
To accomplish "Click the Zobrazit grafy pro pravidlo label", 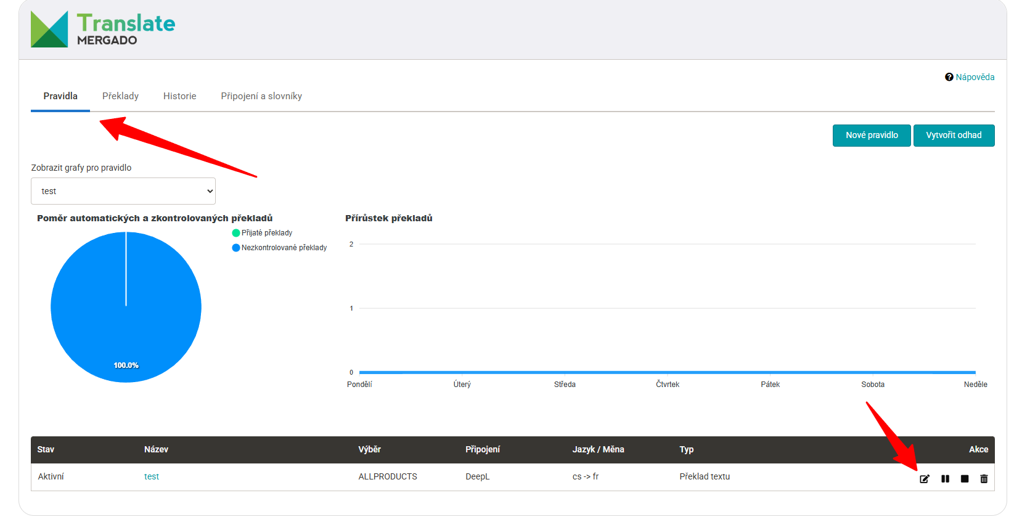I will pyautogui.click(x=81, y=168).
